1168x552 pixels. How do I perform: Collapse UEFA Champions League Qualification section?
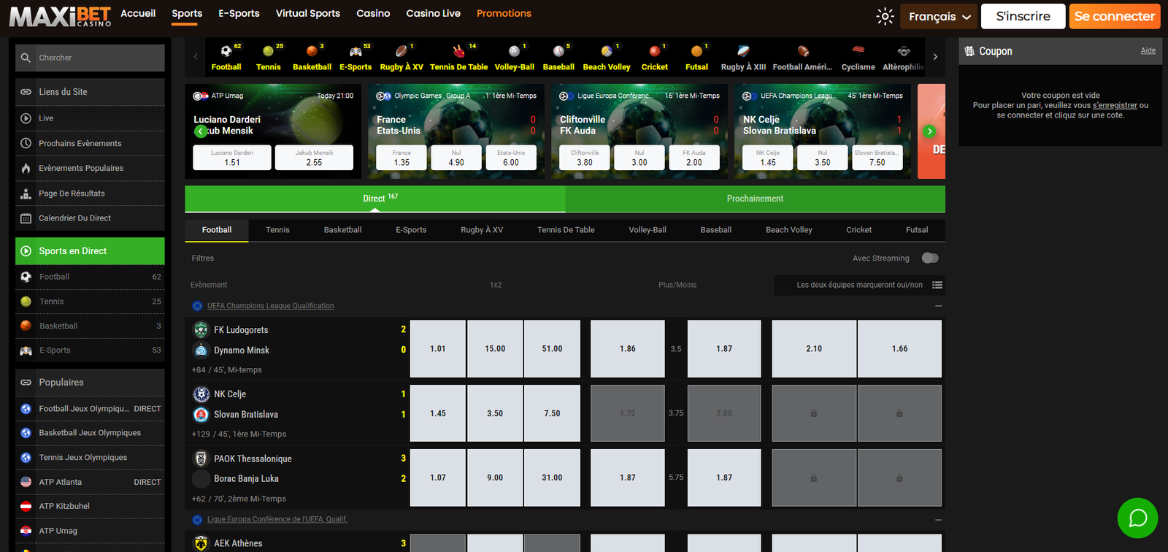tap(938, 306)
